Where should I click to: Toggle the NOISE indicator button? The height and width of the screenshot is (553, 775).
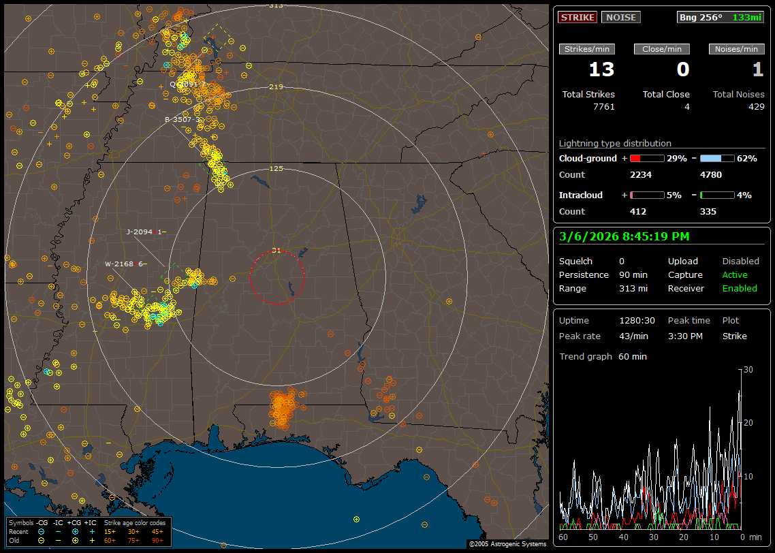point(620,17)
